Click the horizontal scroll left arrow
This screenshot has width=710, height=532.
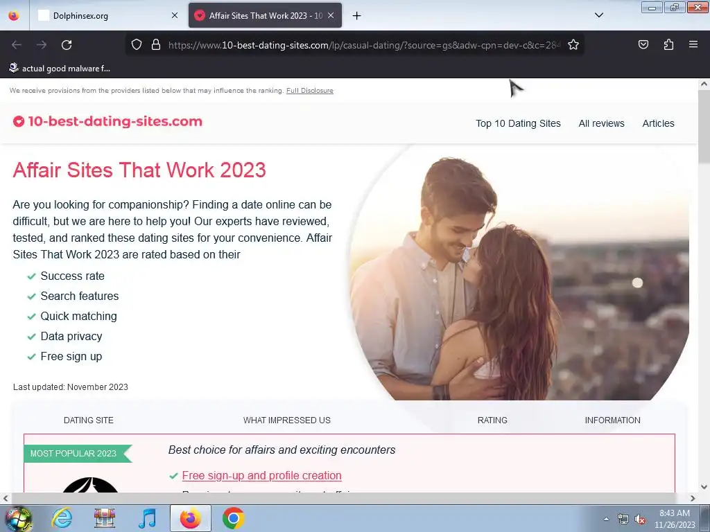click(x=6, y=499)
